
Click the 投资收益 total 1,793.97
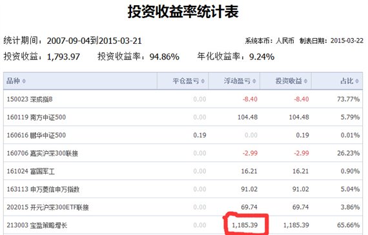click(63, 57)
